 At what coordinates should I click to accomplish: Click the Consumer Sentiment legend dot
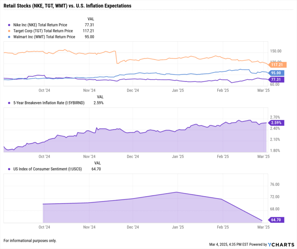10,169
